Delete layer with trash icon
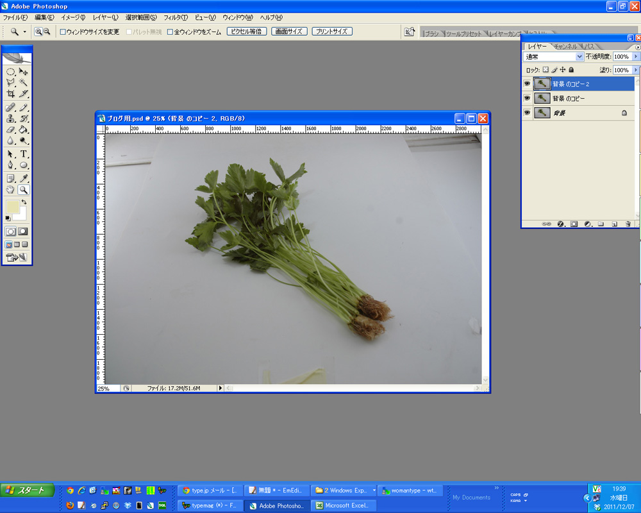 click(628, 224)
